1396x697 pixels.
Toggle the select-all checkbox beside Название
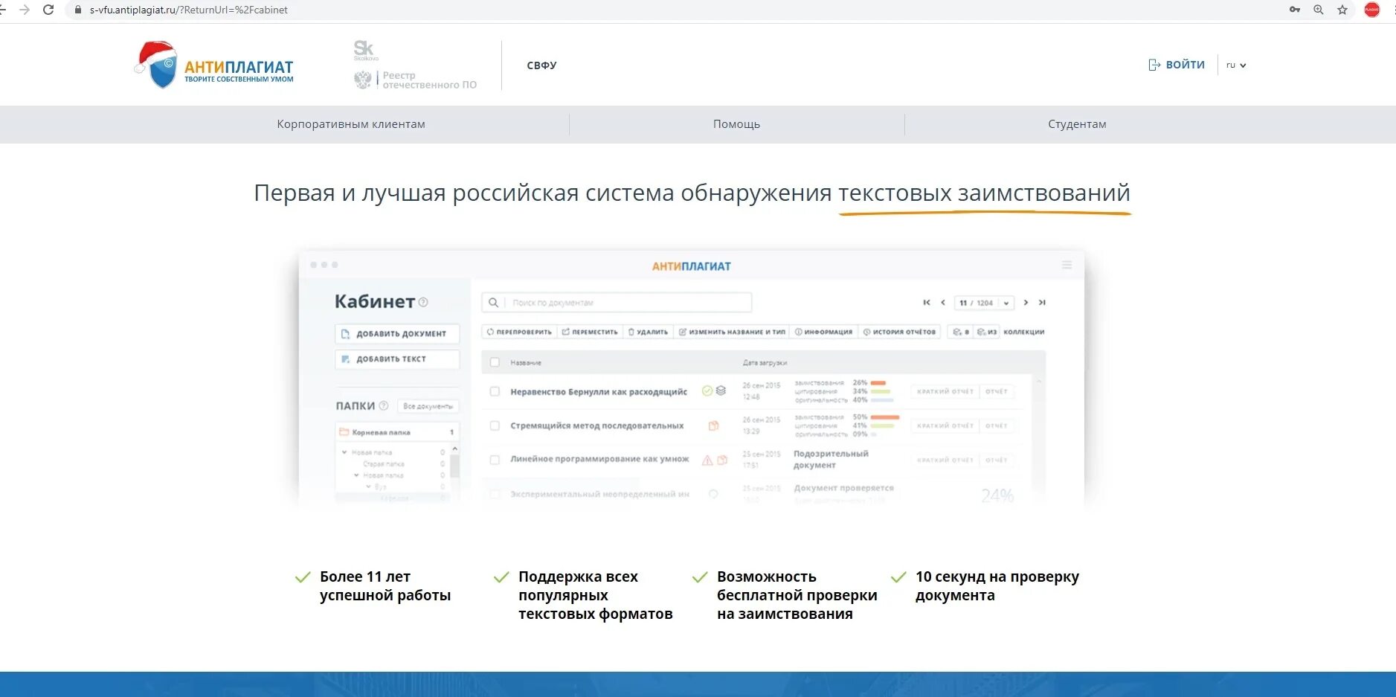click(x=495, y=362)
